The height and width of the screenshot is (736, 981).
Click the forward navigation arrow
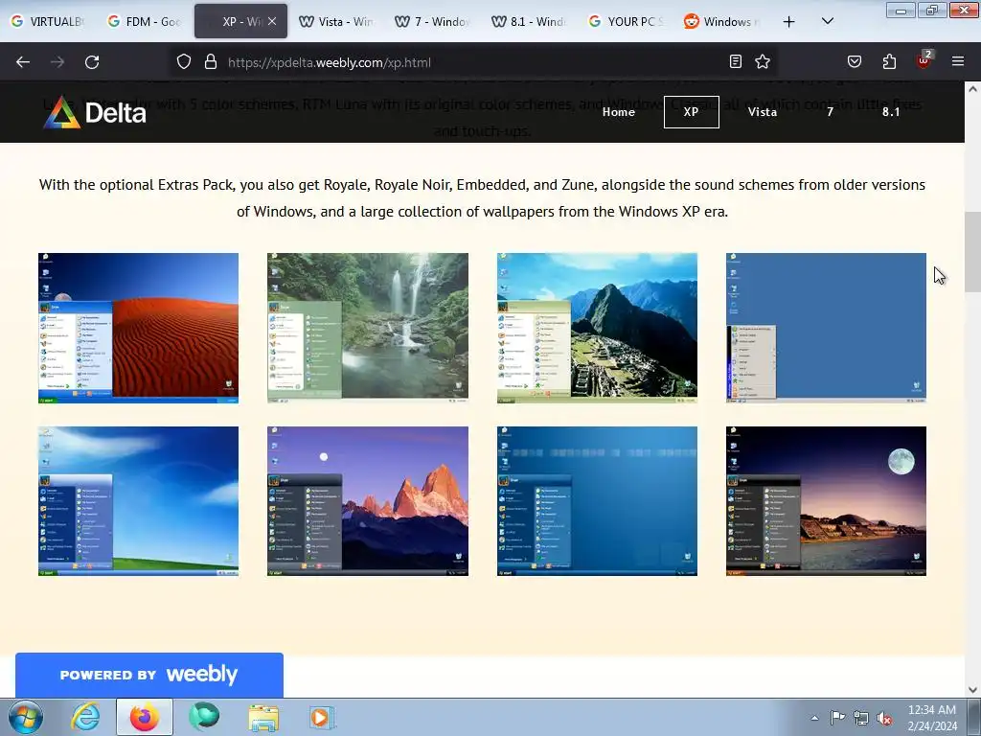(x=57, y=62)
